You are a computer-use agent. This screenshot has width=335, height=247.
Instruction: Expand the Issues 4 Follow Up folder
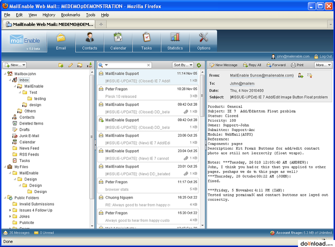point(10,210)
